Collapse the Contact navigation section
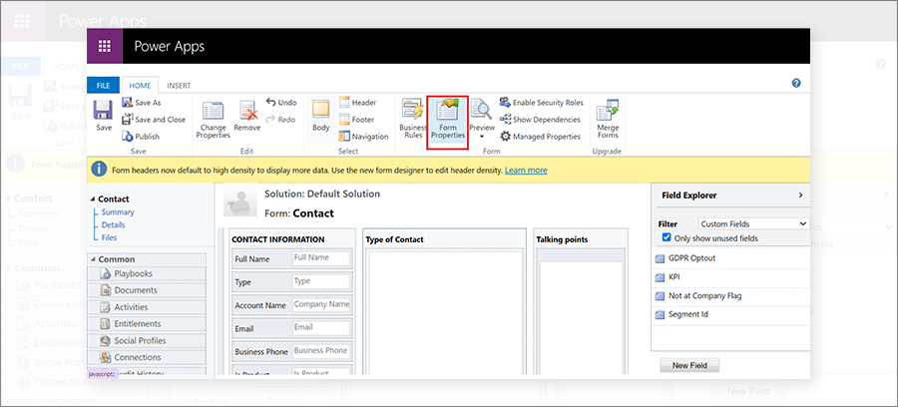The width and height of the screenshot is (898, 407). (94, 200)
